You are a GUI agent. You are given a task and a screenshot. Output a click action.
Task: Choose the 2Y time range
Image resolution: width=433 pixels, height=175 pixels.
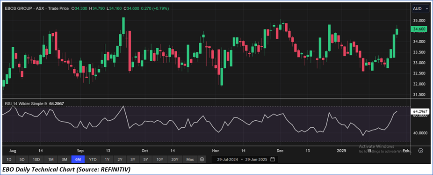[120, 160]
